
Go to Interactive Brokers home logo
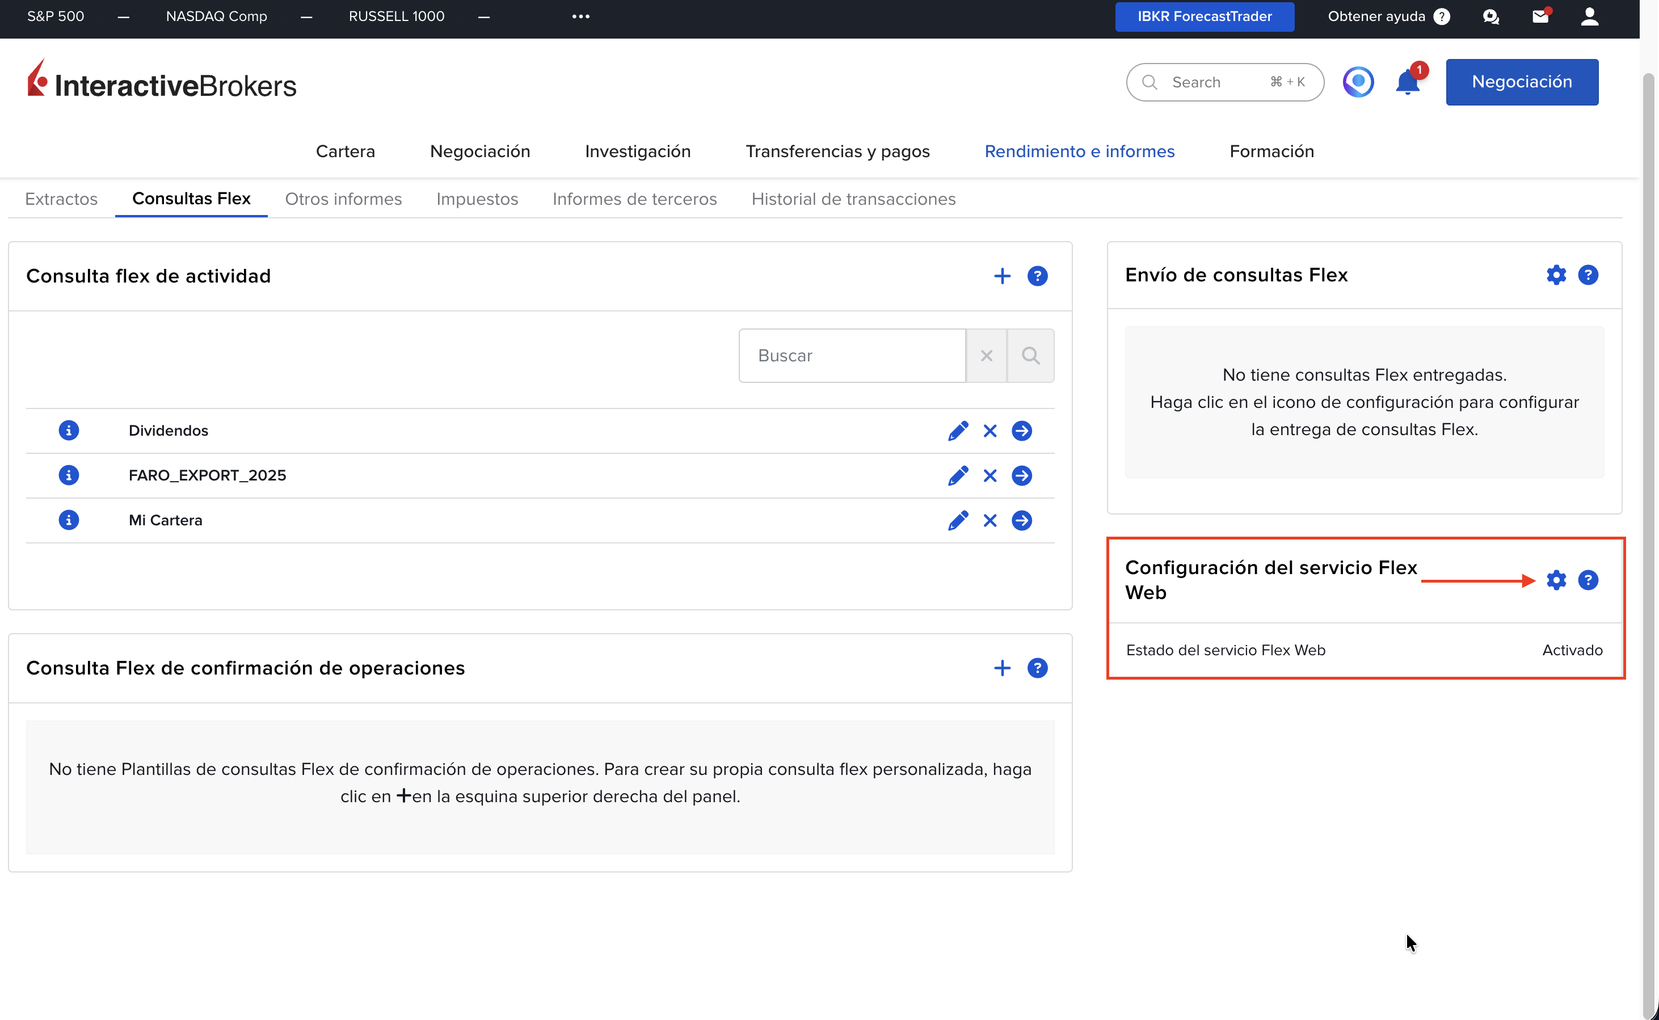click(x=161, y=79)
